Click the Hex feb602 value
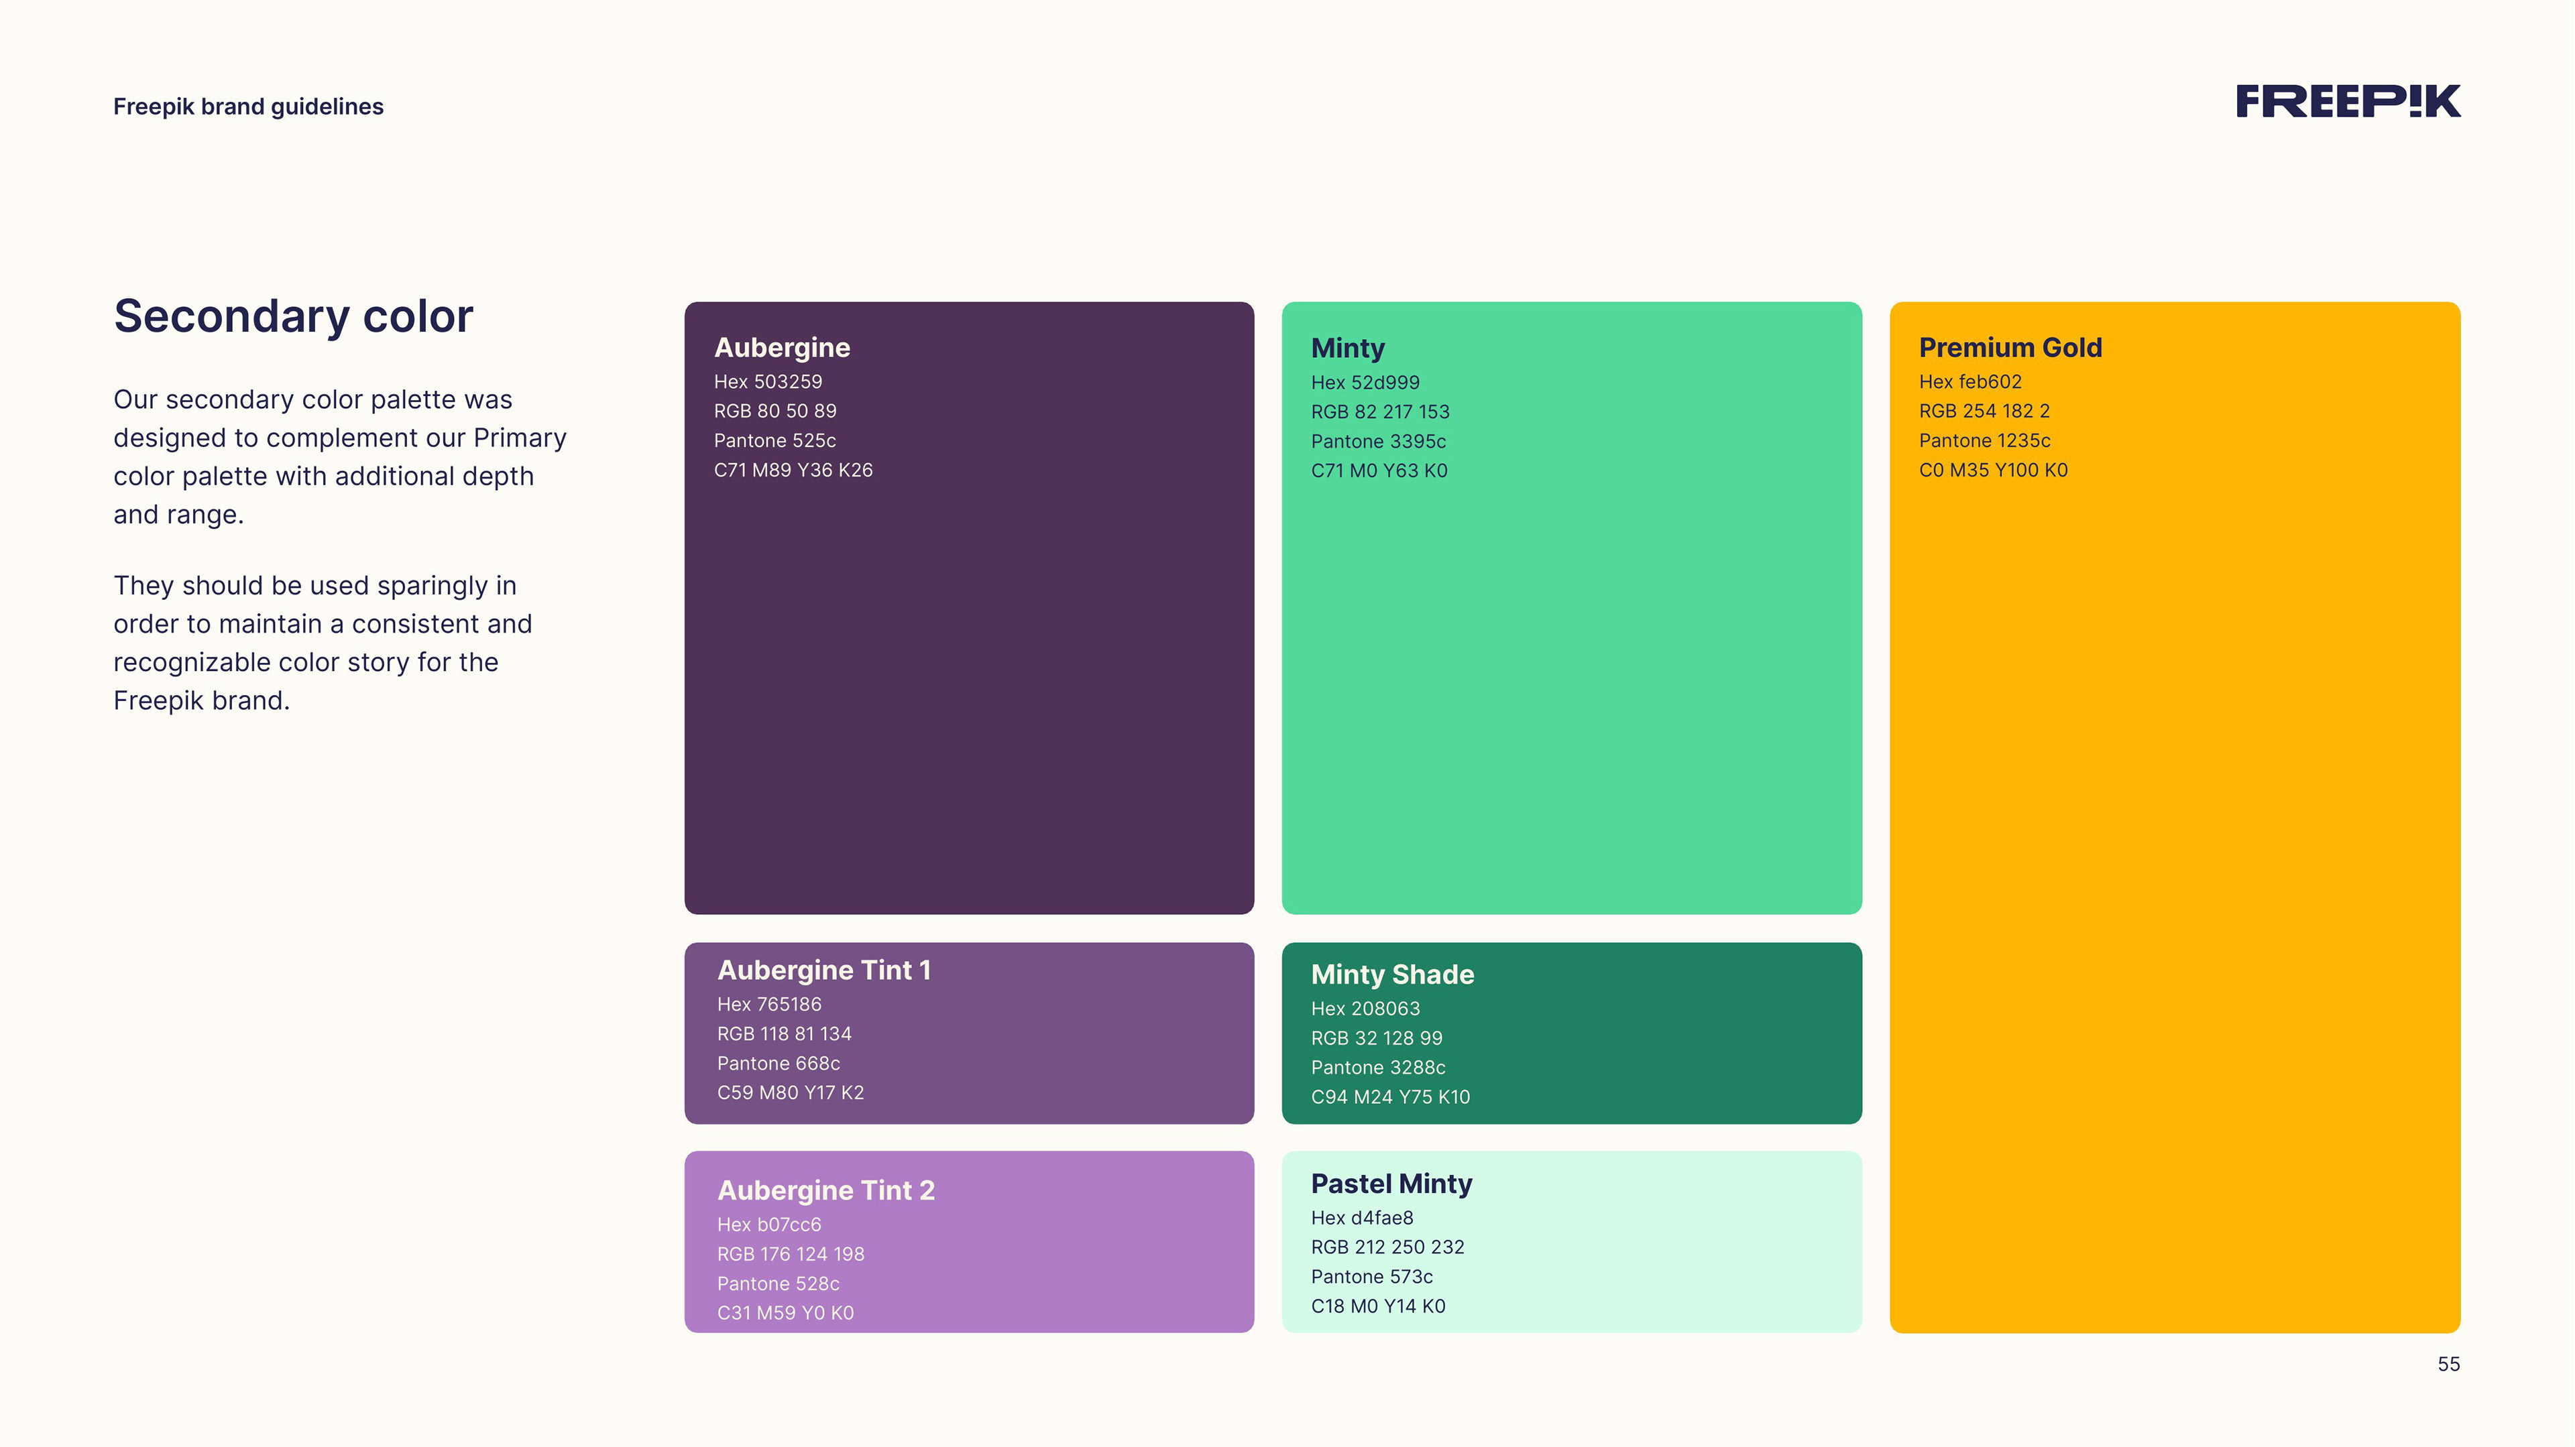Image resolution: width=2575 pixels, height=1447 pixels. pos(1969,382)
